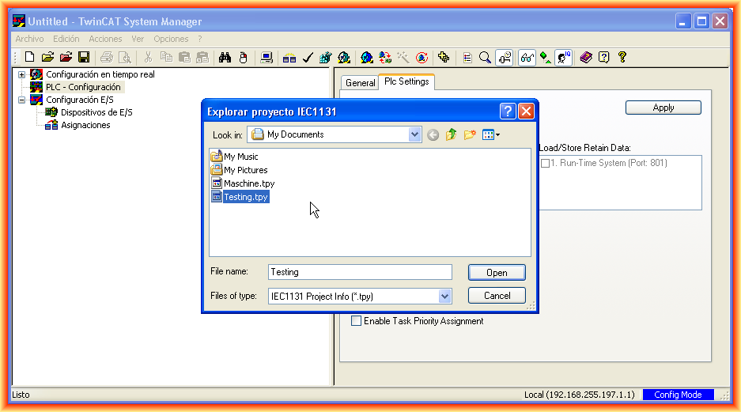The height and width of the screenshot is (412, 741).
Task: Collapse the Configuración E/S tree node
Action: (x=22, y=100)
